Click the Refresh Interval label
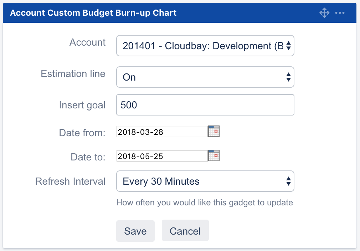The height and width of the screenshot is (251, 360). pos(70,181)
